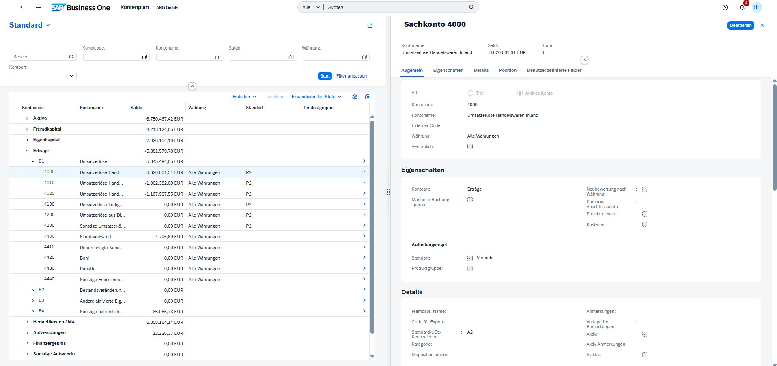Click the export table icon beside the gear
This screenshot has width=777, height=366.
(x=367, y=97)
